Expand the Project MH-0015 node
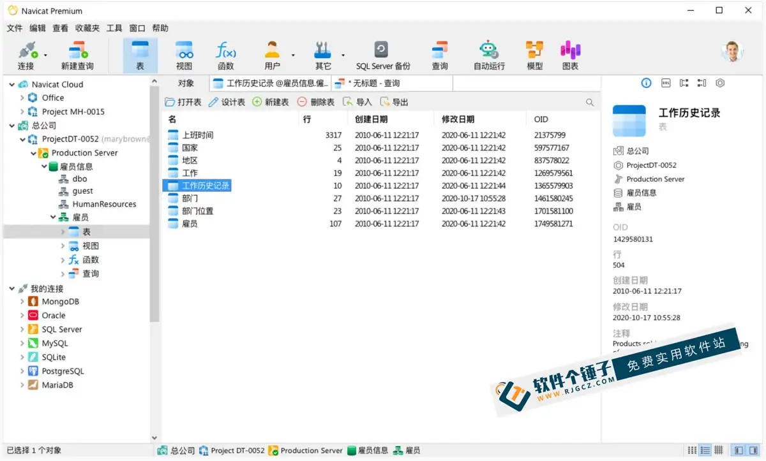The height and width of the screenshot is (461, 766). (22, 112)
